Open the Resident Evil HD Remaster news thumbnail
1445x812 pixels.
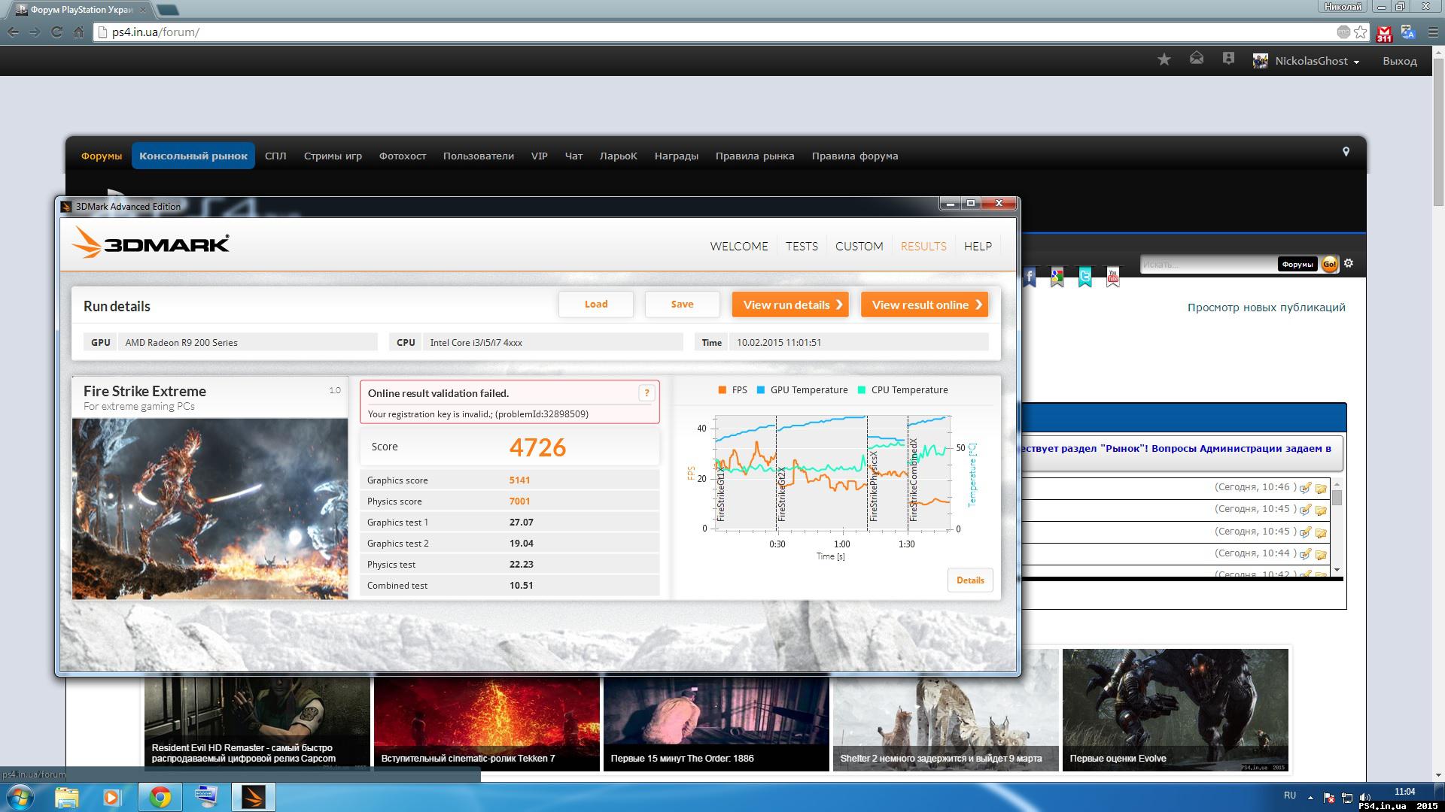(x=257, y=723)
